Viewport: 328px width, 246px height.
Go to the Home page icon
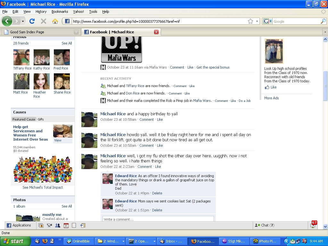tap(55, 21)
